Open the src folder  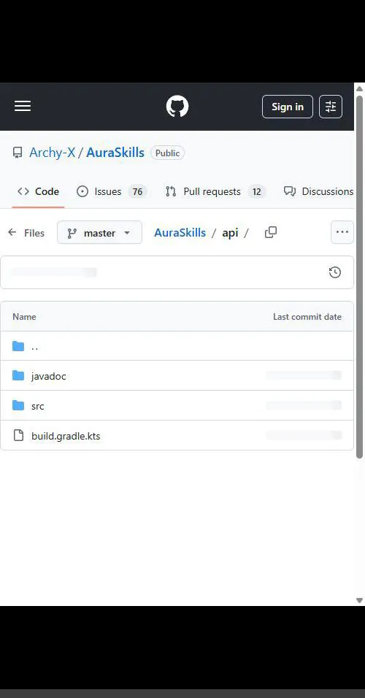point(37,406)
